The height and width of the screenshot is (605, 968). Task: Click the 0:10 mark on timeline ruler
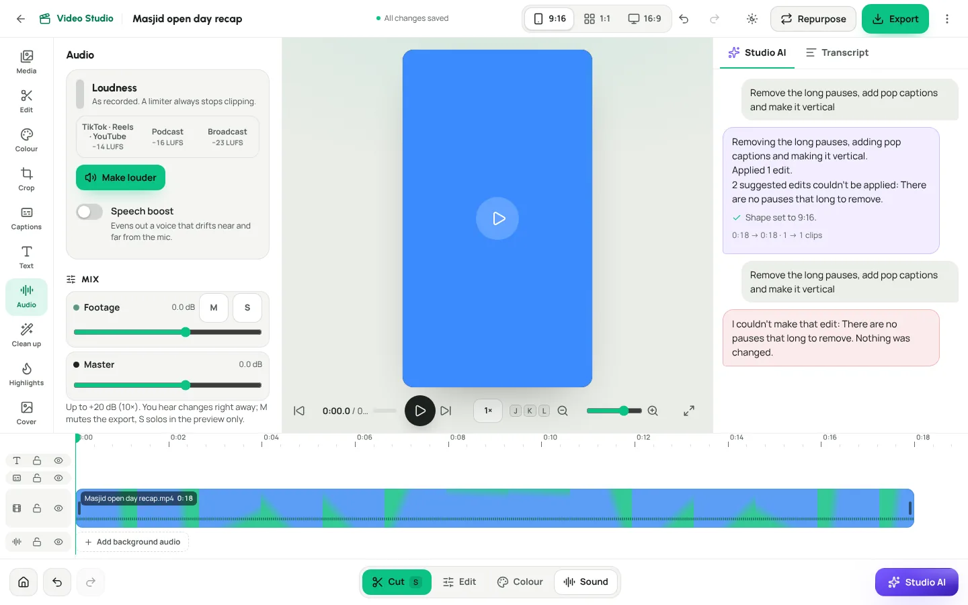(x=550, y=438)
